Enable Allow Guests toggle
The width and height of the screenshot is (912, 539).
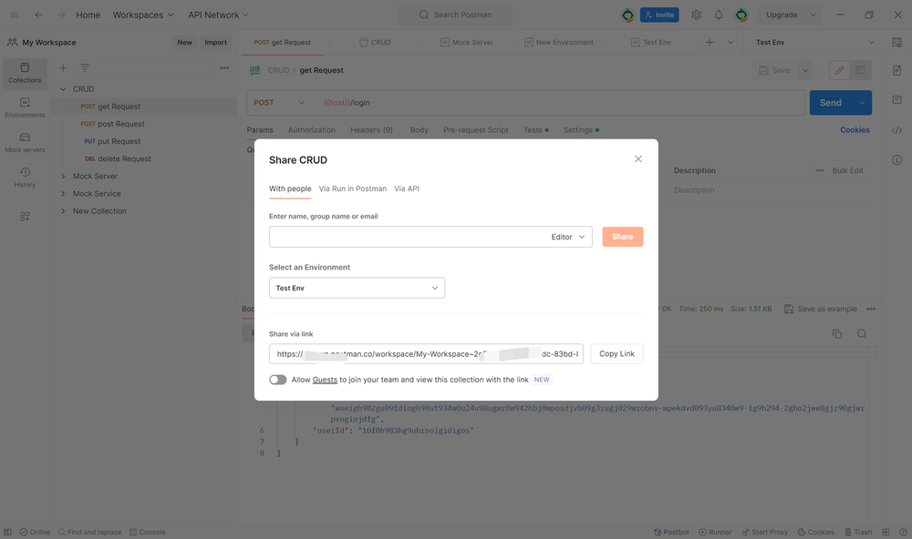[277, 380]
